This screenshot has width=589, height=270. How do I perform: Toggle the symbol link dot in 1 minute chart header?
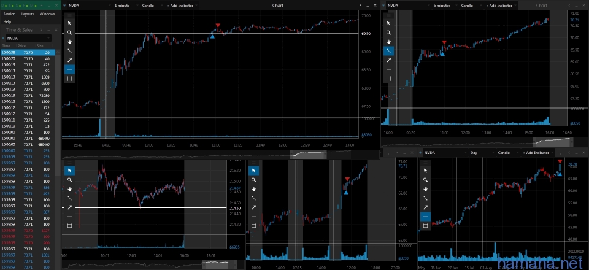pos(64,6)
